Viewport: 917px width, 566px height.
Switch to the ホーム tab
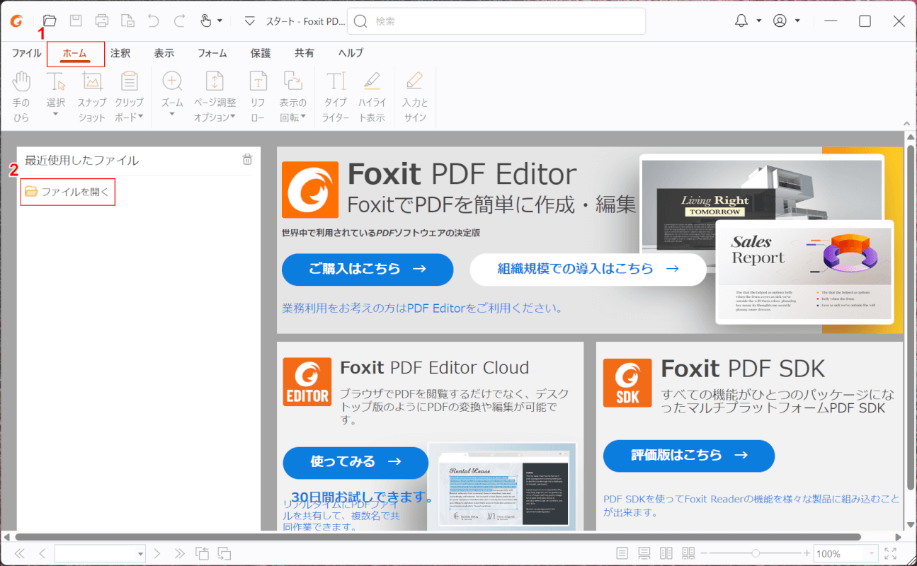(75, 53)
